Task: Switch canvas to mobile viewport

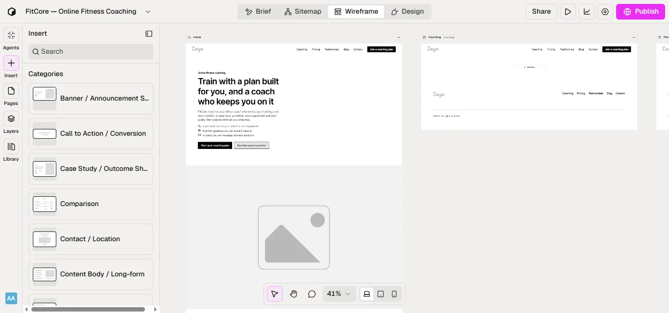Action: (x=394, y=294)
